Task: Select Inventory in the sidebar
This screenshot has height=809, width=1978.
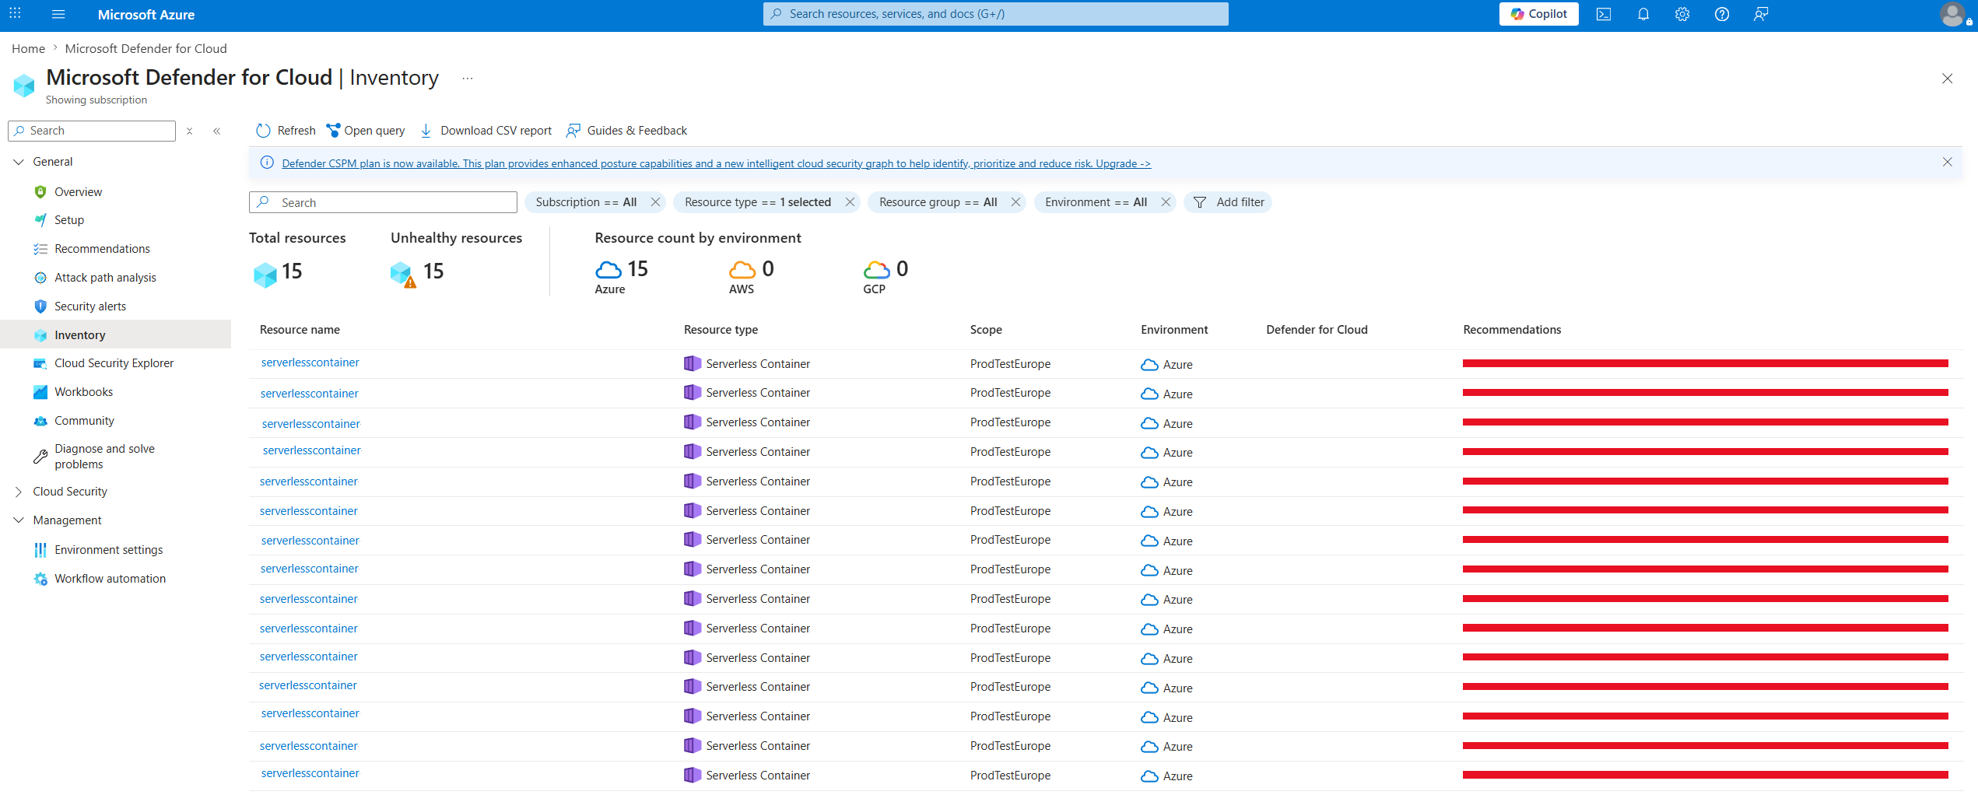Action: (115, 335)
